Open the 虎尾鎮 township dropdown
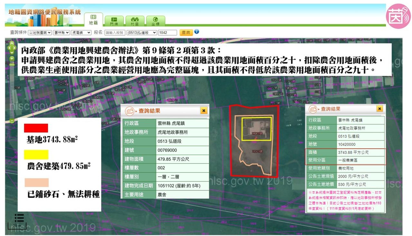Viewport: 412px width, 236px height. tap(80, 32)
